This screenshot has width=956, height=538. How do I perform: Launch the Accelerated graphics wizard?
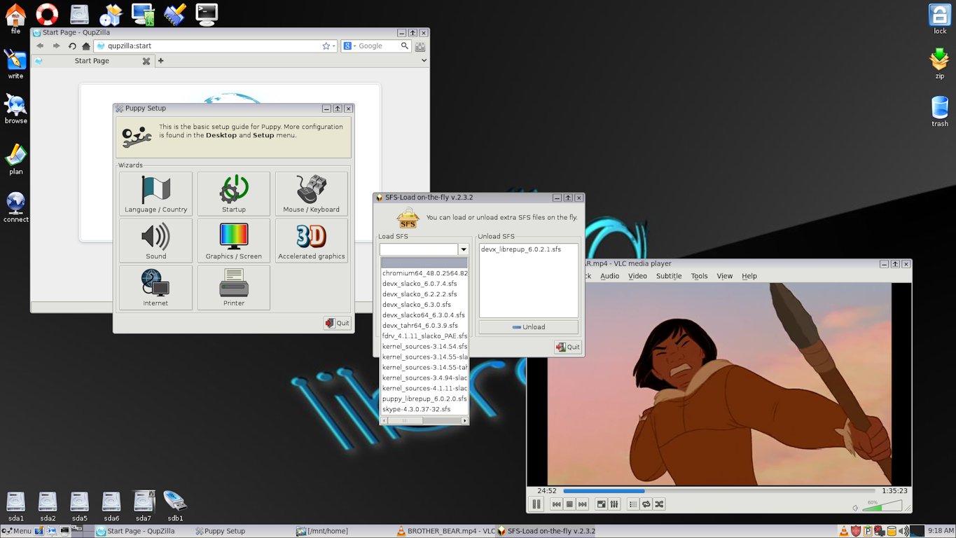[x=312, y=241]
